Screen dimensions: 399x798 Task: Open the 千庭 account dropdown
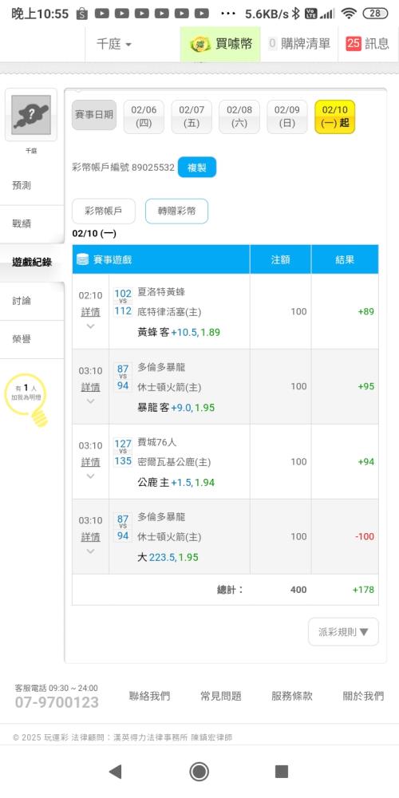point(114,44)
